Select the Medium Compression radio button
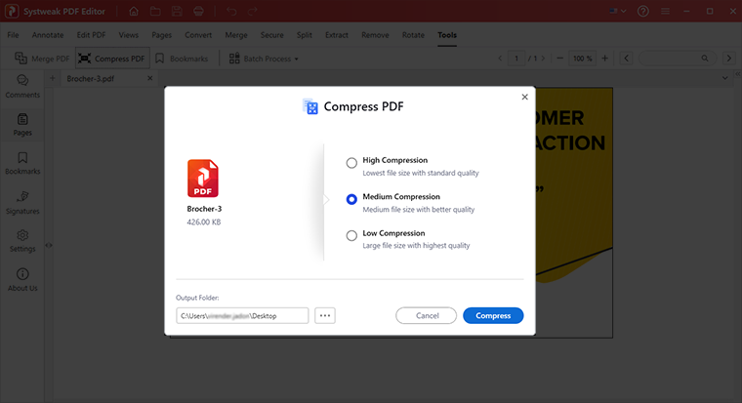Screen dimensions: 742x403 click(351, 200)
